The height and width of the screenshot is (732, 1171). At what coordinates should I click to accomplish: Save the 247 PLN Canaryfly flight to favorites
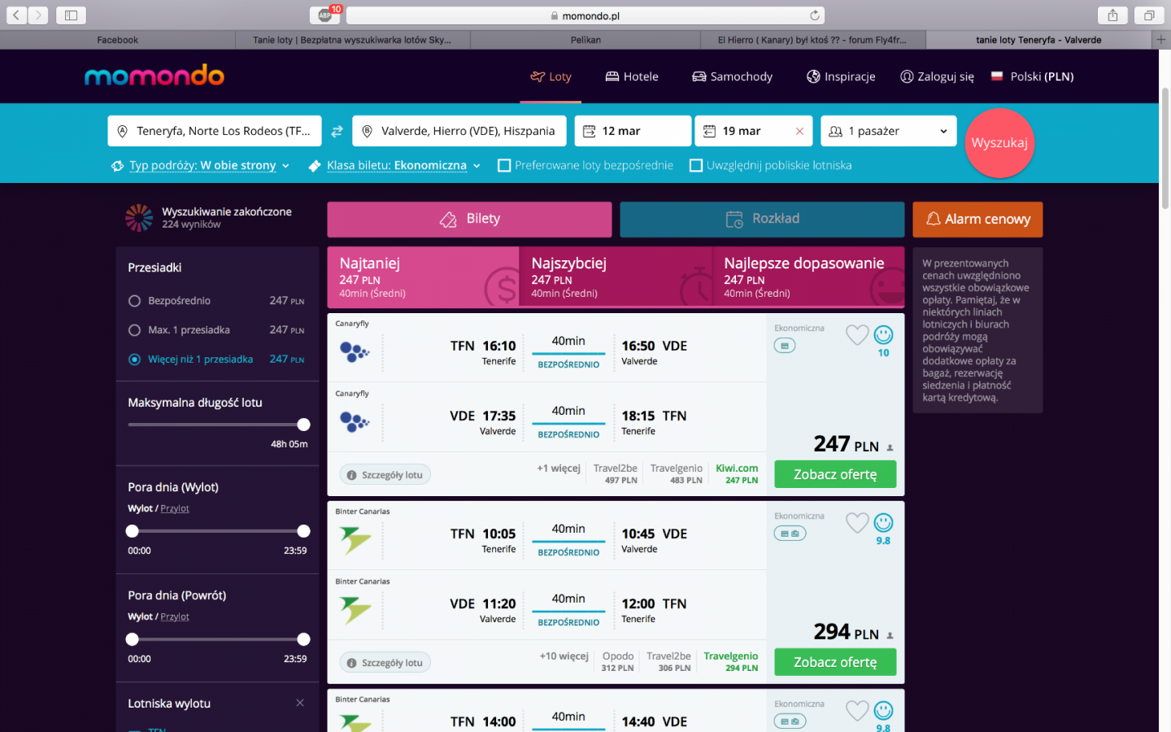[x=857, y=335]
